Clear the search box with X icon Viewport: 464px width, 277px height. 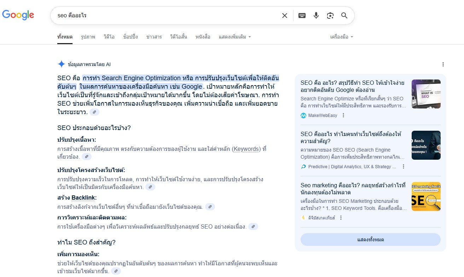click(x=285, y=16)
